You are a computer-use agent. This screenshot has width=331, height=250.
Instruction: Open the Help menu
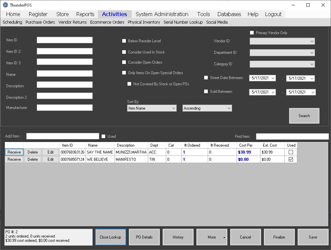253,14
